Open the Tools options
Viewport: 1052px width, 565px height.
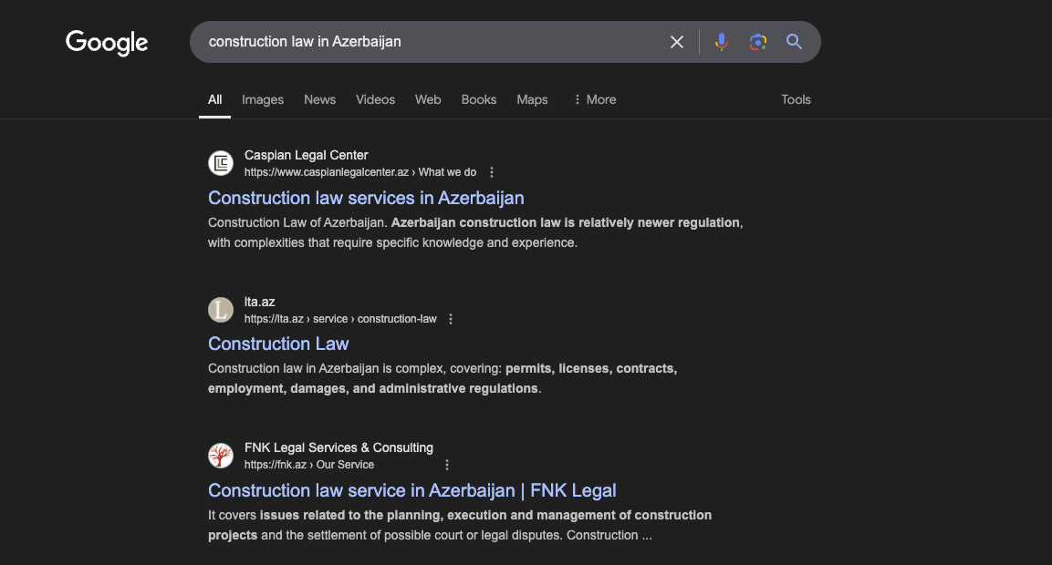(796, 100)
